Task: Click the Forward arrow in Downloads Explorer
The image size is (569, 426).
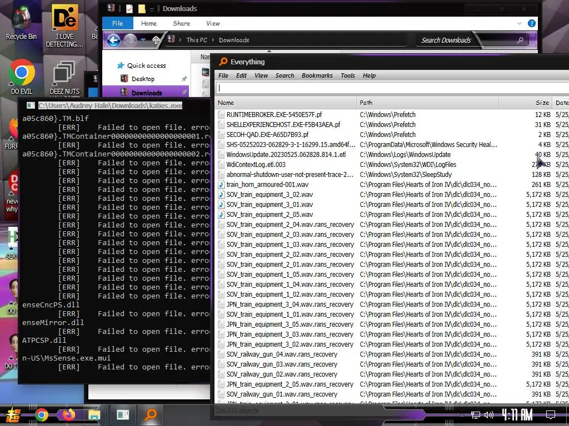Action: point(130,40)
